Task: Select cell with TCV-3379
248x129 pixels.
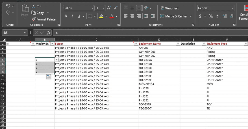Action: tap(159, 104)
